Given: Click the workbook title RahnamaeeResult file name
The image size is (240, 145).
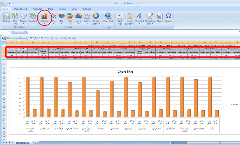Looking at the screenshot, I should 28,38.
